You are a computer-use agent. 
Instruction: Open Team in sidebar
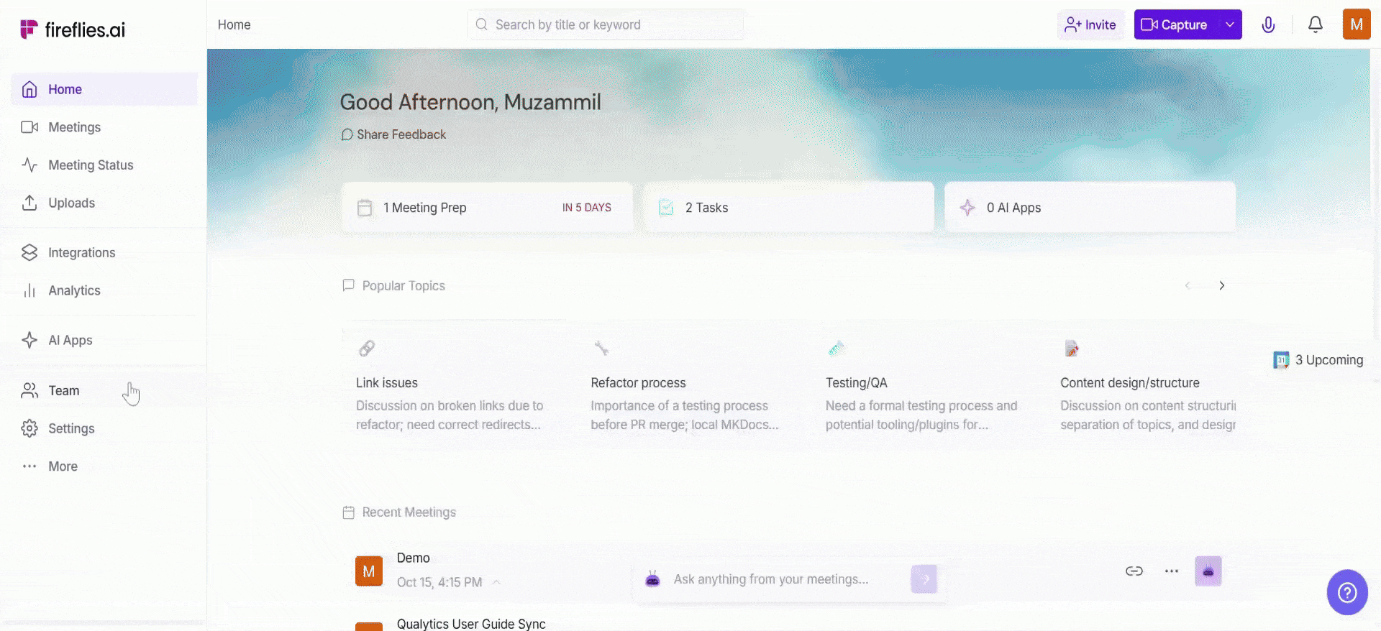104,391
